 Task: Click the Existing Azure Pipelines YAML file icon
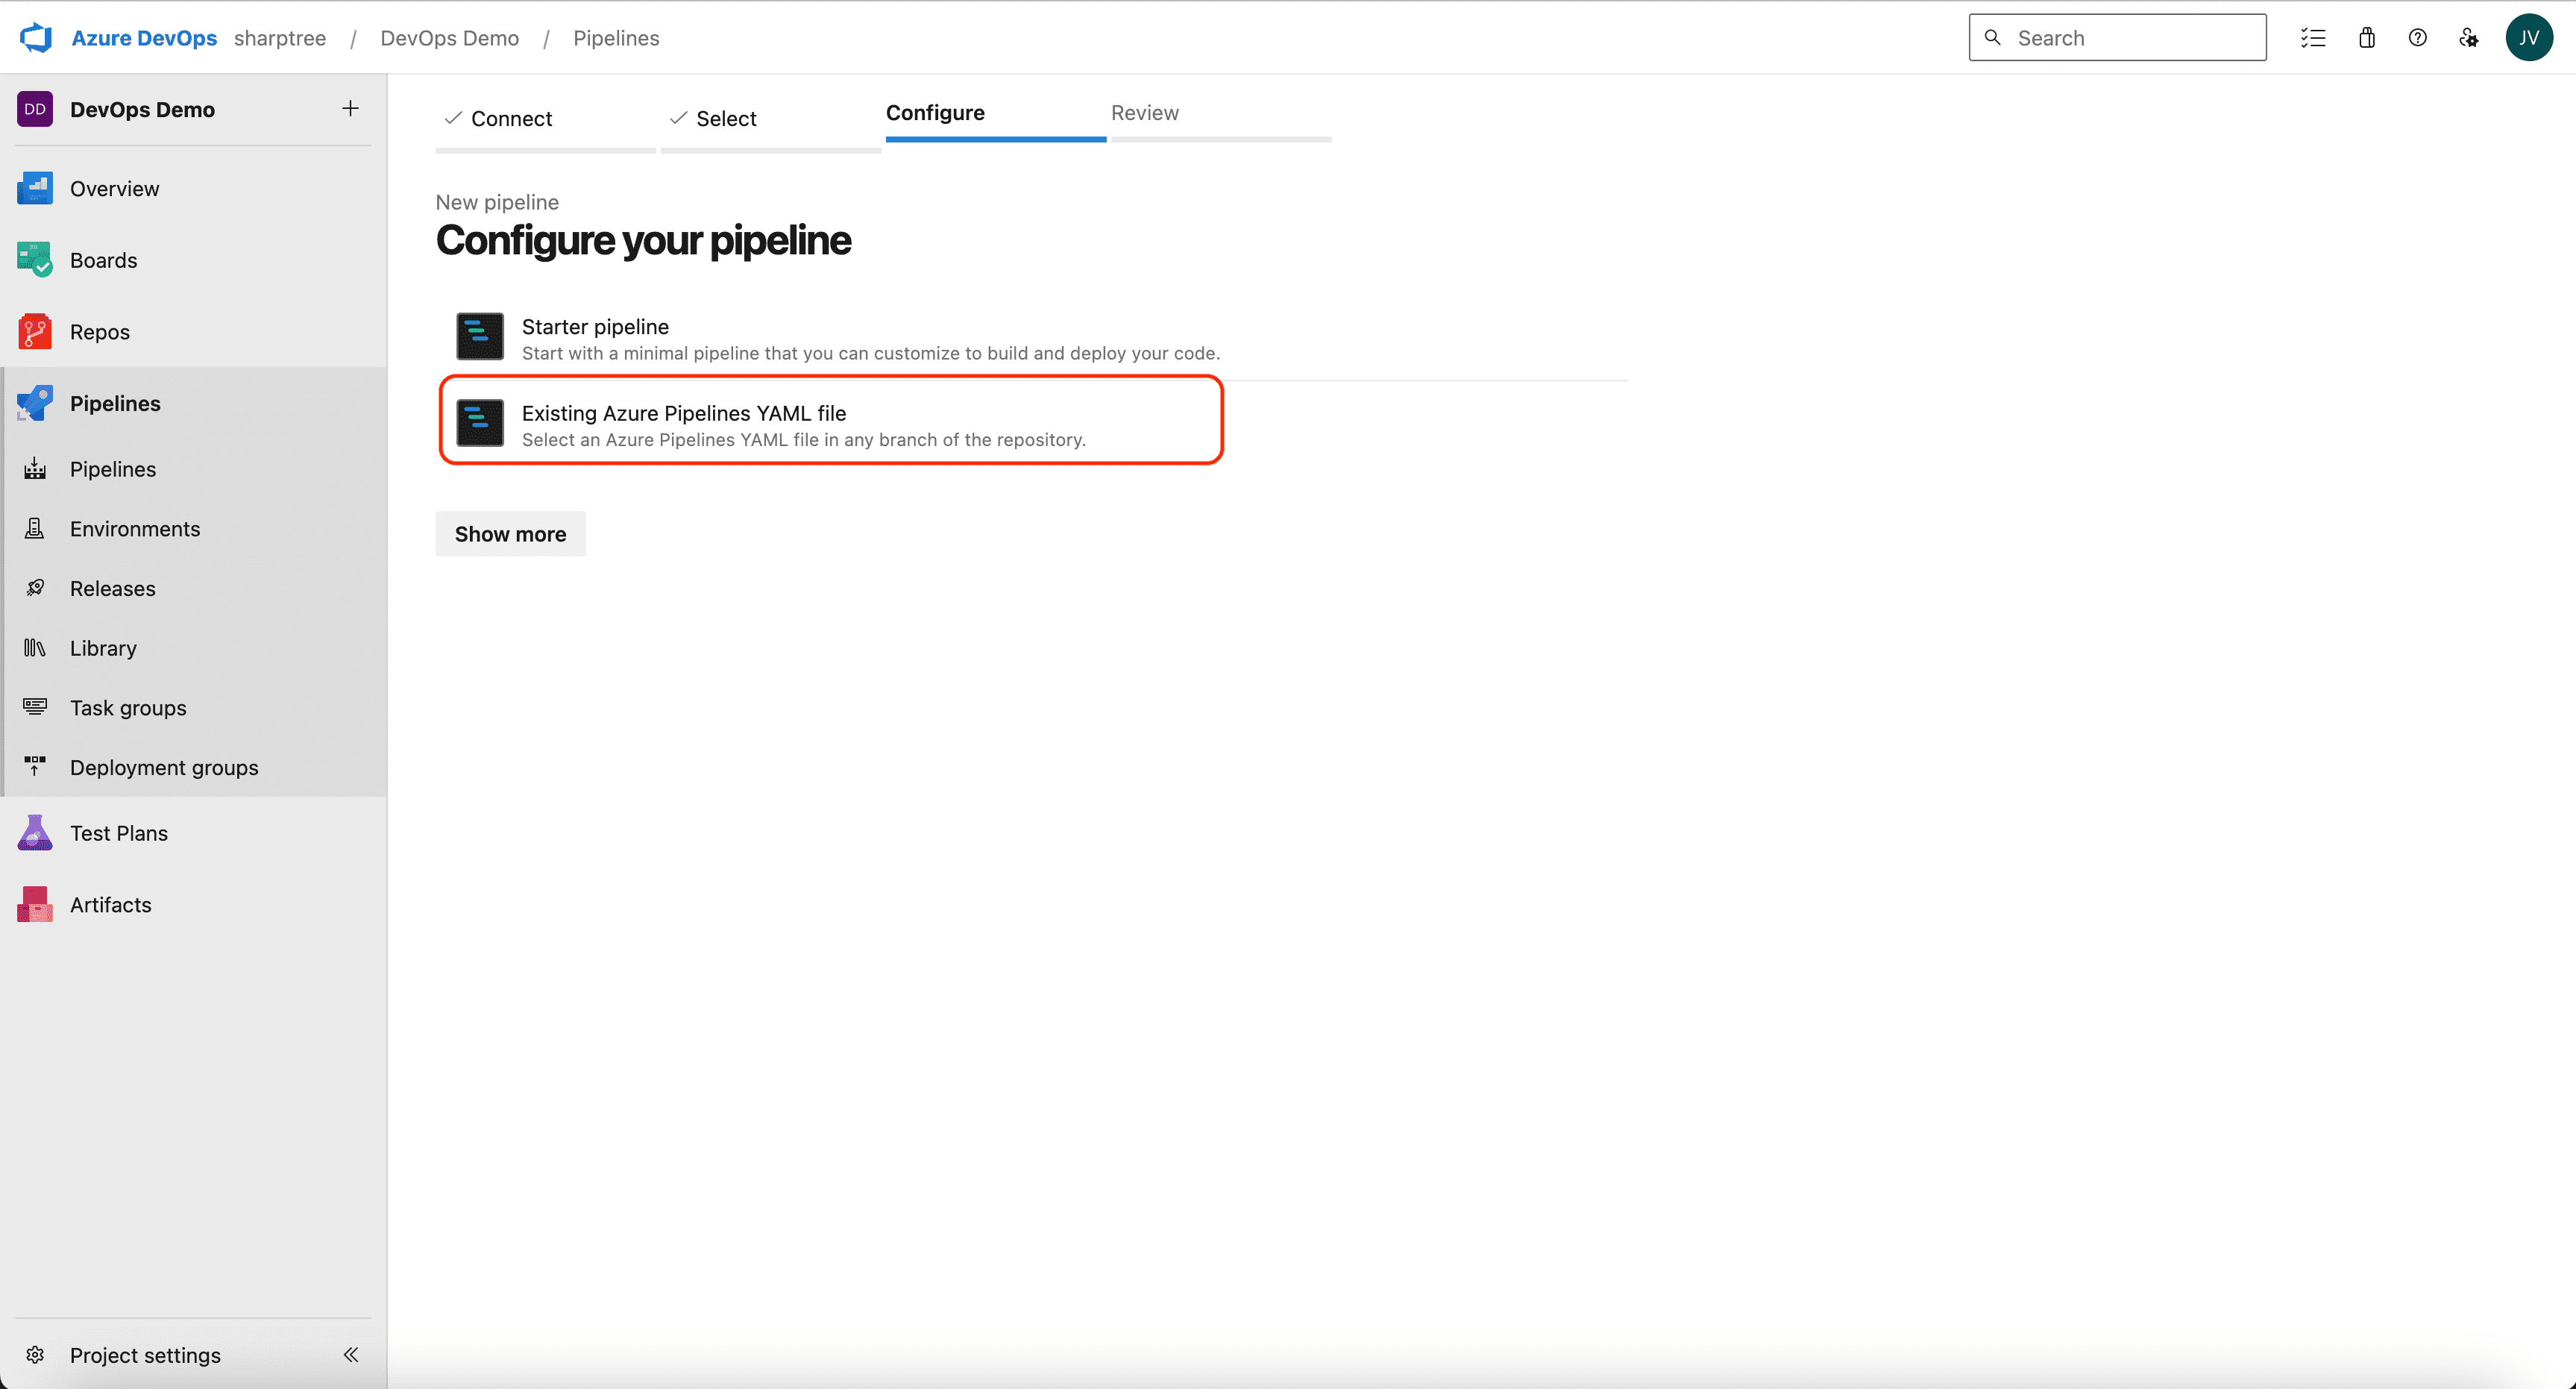tap(480, 424)
